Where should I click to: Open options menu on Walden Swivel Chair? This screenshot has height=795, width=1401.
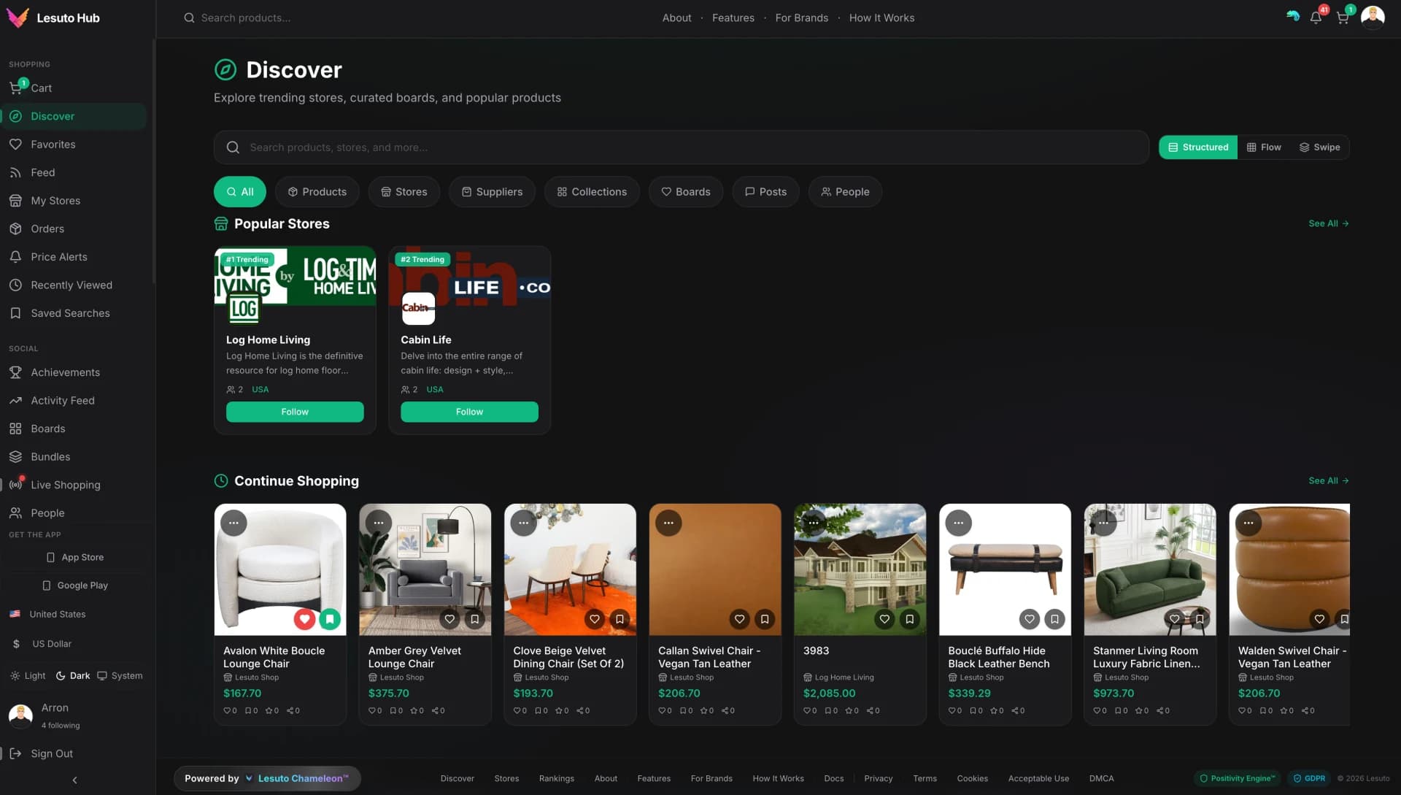click(x=1248, y=523)
